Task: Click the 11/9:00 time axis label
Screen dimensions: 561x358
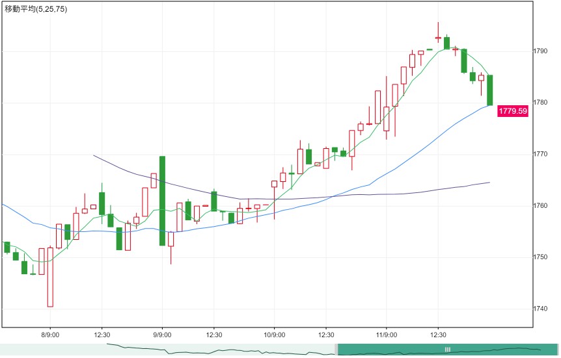Action: point(387,335)
